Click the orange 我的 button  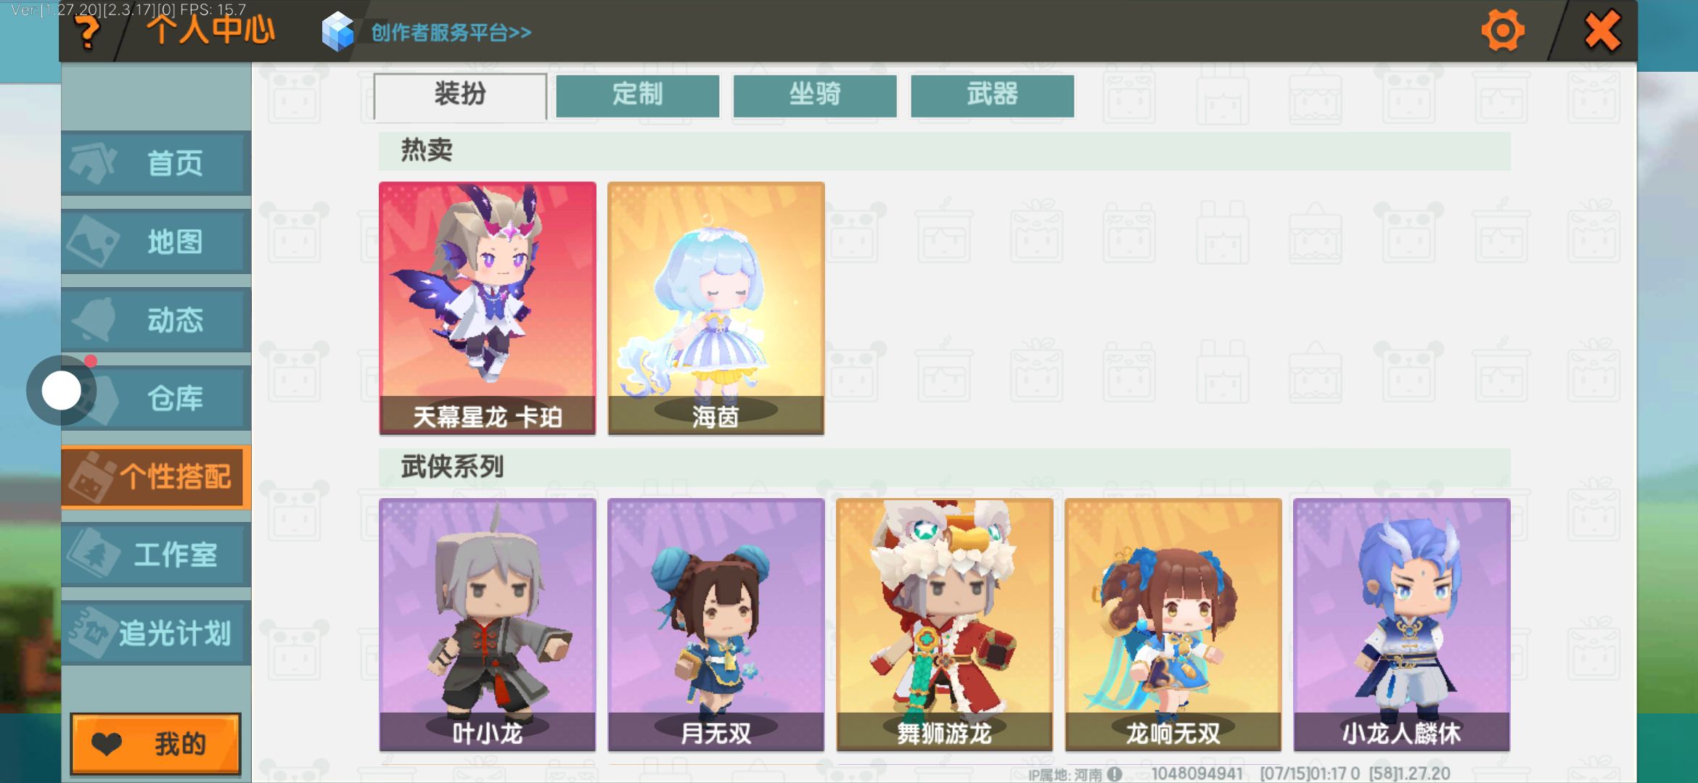[155, 744]
